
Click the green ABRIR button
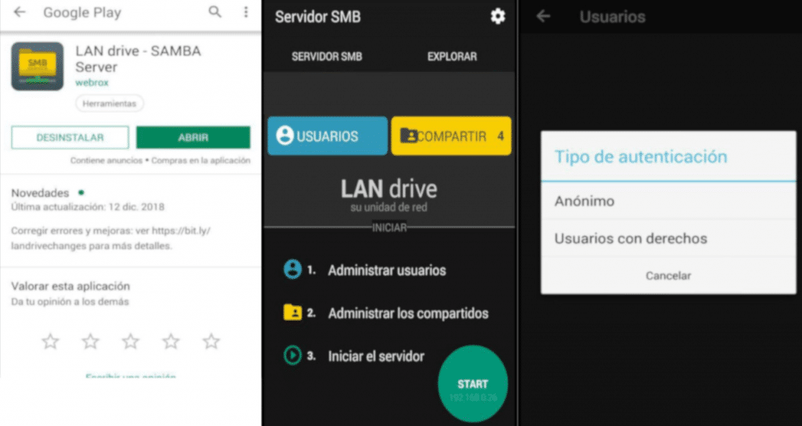click(193, 138)
